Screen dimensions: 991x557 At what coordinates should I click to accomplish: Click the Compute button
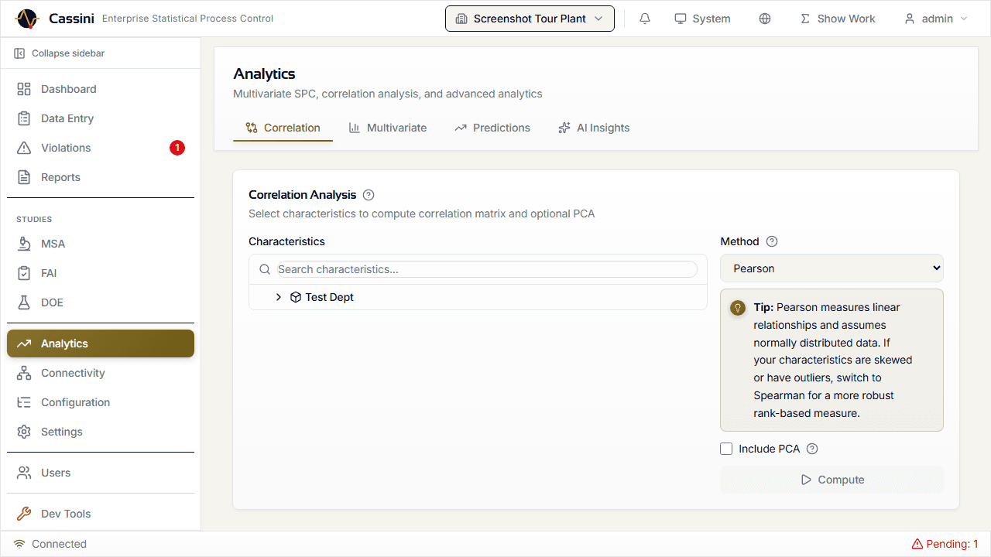832,480
